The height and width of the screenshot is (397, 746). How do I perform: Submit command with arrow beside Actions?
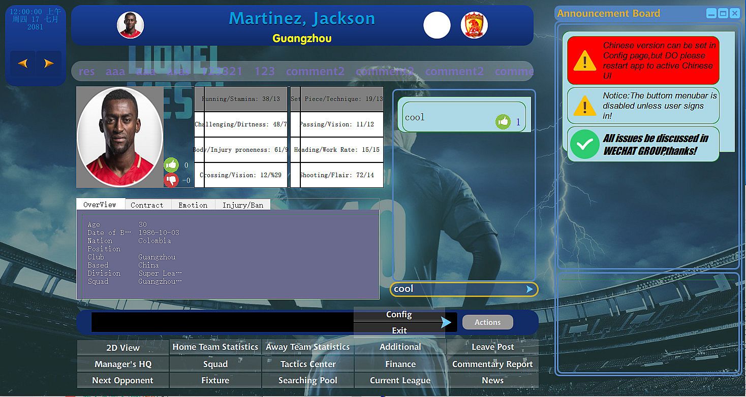tap(446, 322)
